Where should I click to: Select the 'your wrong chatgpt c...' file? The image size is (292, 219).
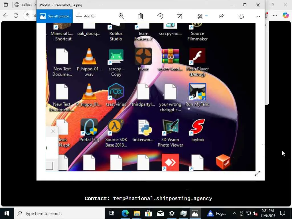170,92
